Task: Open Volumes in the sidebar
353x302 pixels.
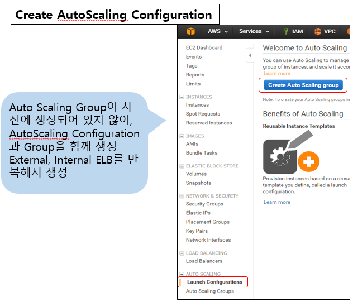Action: (196, 174)
